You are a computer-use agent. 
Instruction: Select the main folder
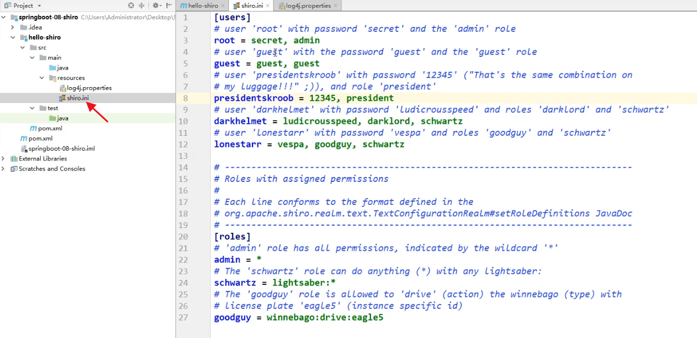coord(54,58)
